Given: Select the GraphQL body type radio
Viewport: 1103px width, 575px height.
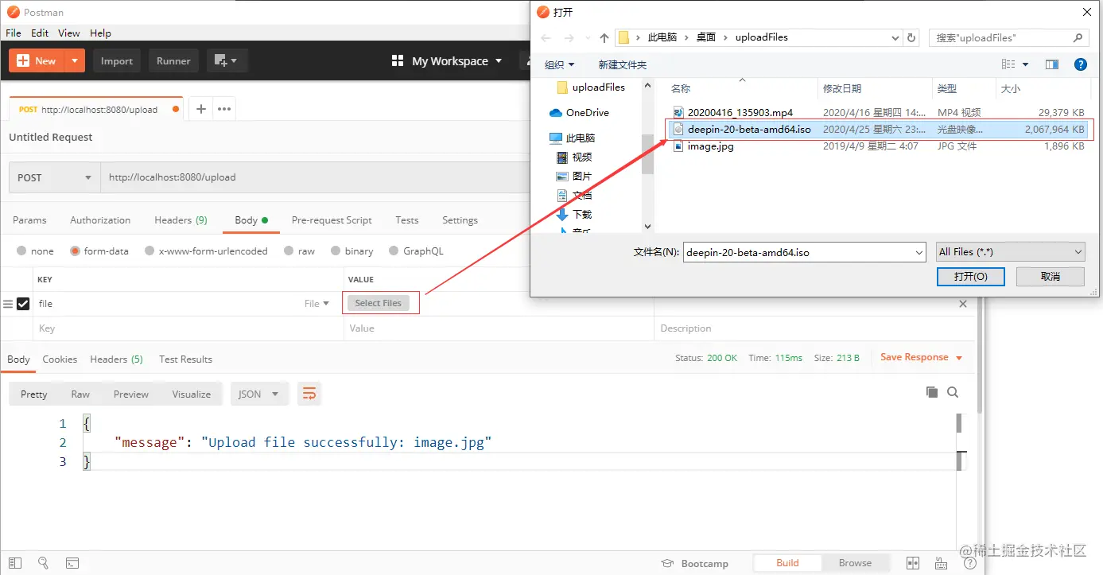Looking at the screenshot, I should pyautogui.click(x=394, y=251).
